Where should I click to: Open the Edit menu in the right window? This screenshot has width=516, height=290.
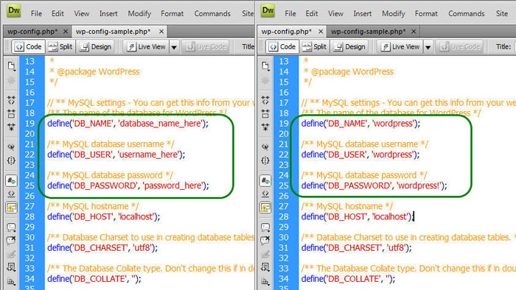tap(312, 14)
